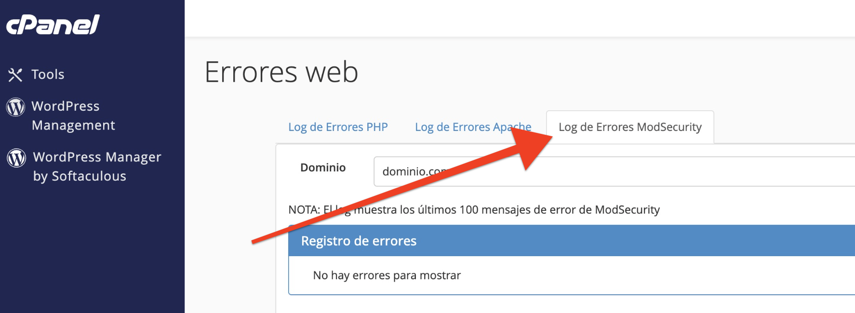Click the Tools wrench icon
Viewport: 855px width, 313px height.
tap(15, 75)
